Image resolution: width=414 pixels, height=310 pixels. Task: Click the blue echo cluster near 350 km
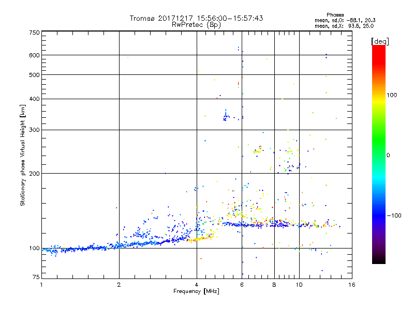[x=226, y=116]
